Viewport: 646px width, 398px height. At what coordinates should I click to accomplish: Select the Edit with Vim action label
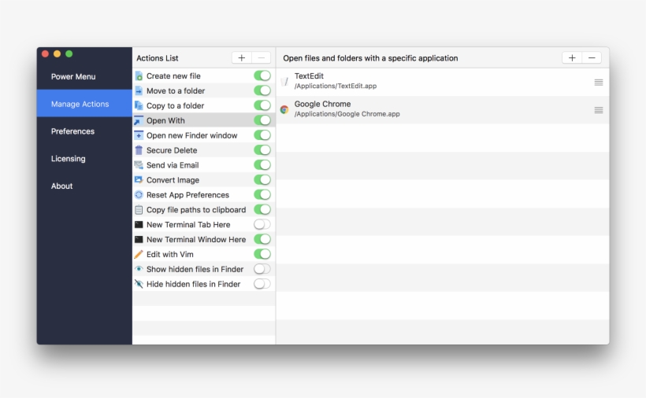pyautogui.click(x=169, y=255)
